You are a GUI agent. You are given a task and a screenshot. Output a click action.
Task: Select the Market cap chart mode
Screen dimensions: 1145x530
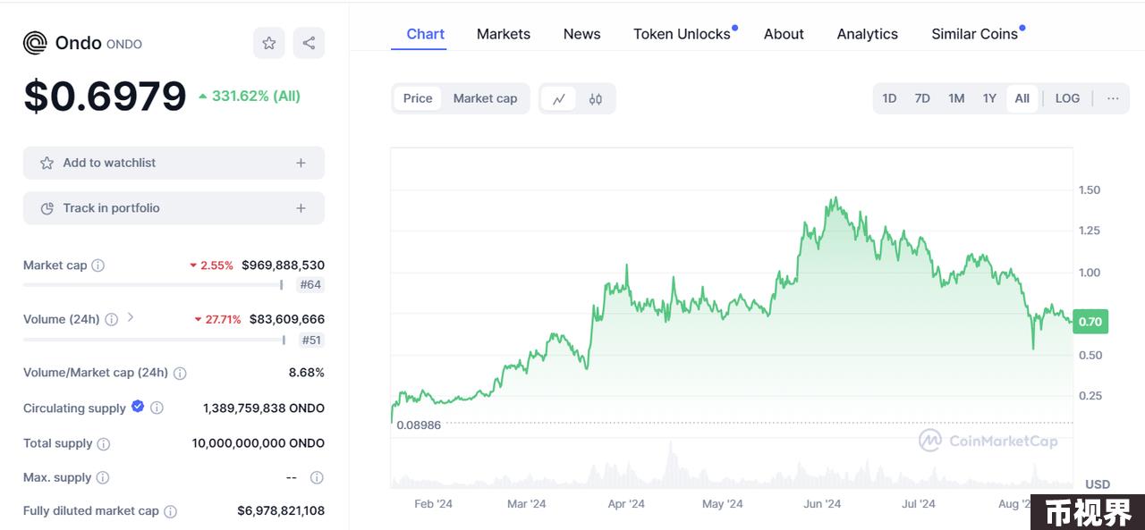(485, 98)
